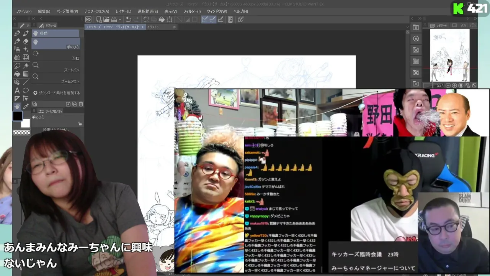This screenshot has height=276, width=490.
Task: Click the smartphone connection icon
Action: click(230, 20)
